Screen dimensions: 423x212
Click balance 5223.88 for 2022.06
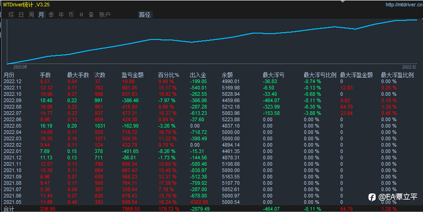(231, 119)
